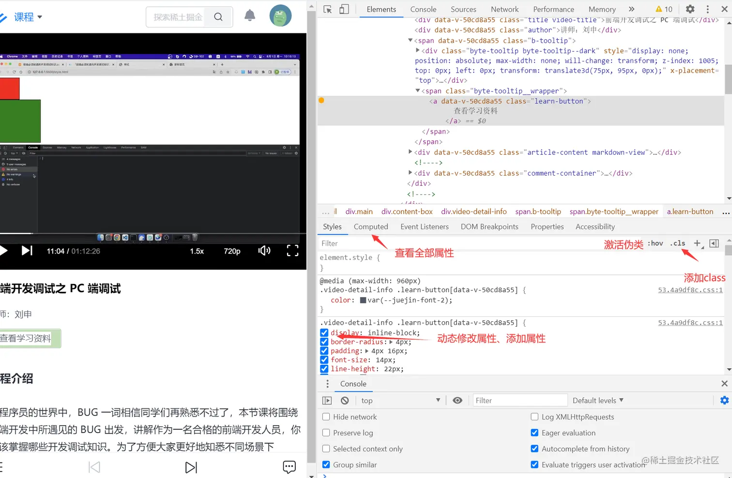The width and height of the screenshot is (732, 478).
Task: Click the search magnifier icon
Action: (x=218, y=17)
